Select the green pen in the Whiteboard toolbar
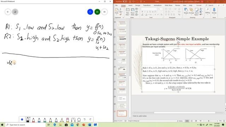 coord(45,120)
